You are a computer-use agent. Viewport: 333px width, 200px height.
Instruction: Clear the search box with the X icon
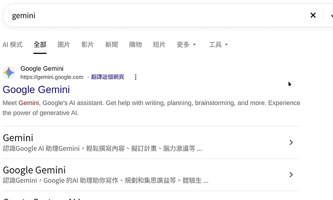[x=313, y=15]
